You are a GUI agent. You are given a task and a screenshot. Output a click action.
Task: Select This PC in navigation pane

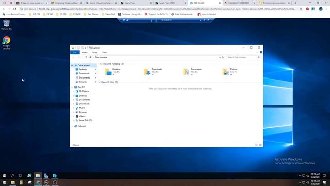(x=81, y=87)
